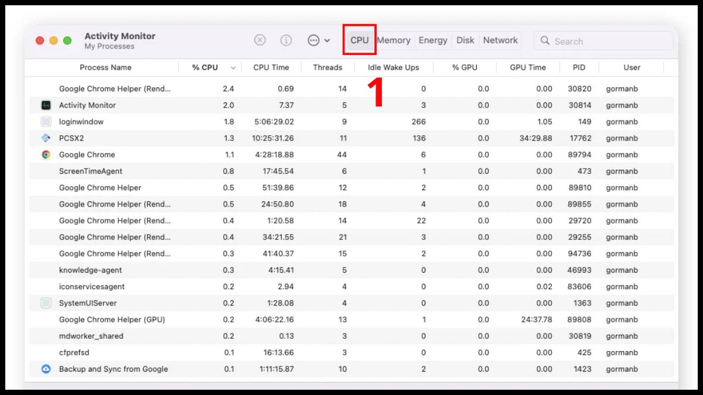
Task: Click PID value 94736
Action: click(580, 253)
